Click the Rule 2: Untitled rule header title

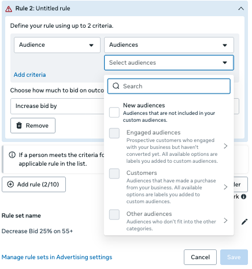(43, 9)
